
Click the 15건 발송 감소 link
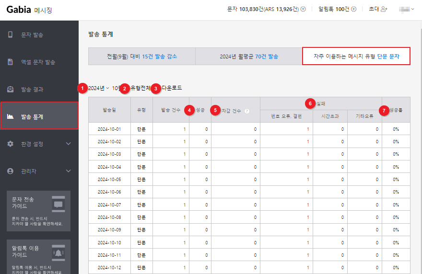(159, 57)
